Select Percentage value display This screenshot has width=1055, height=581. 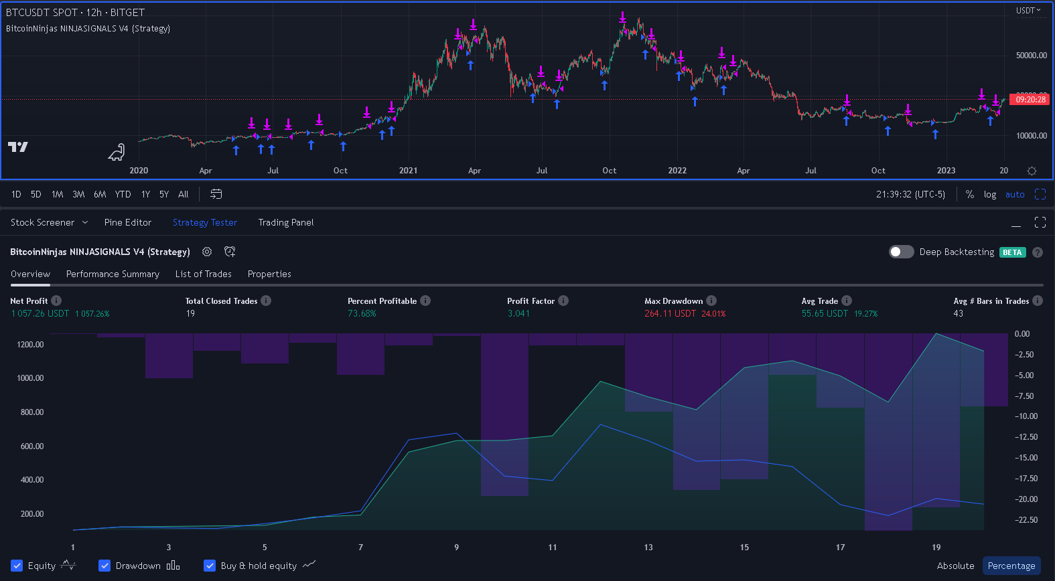(x=1011, y=566)
